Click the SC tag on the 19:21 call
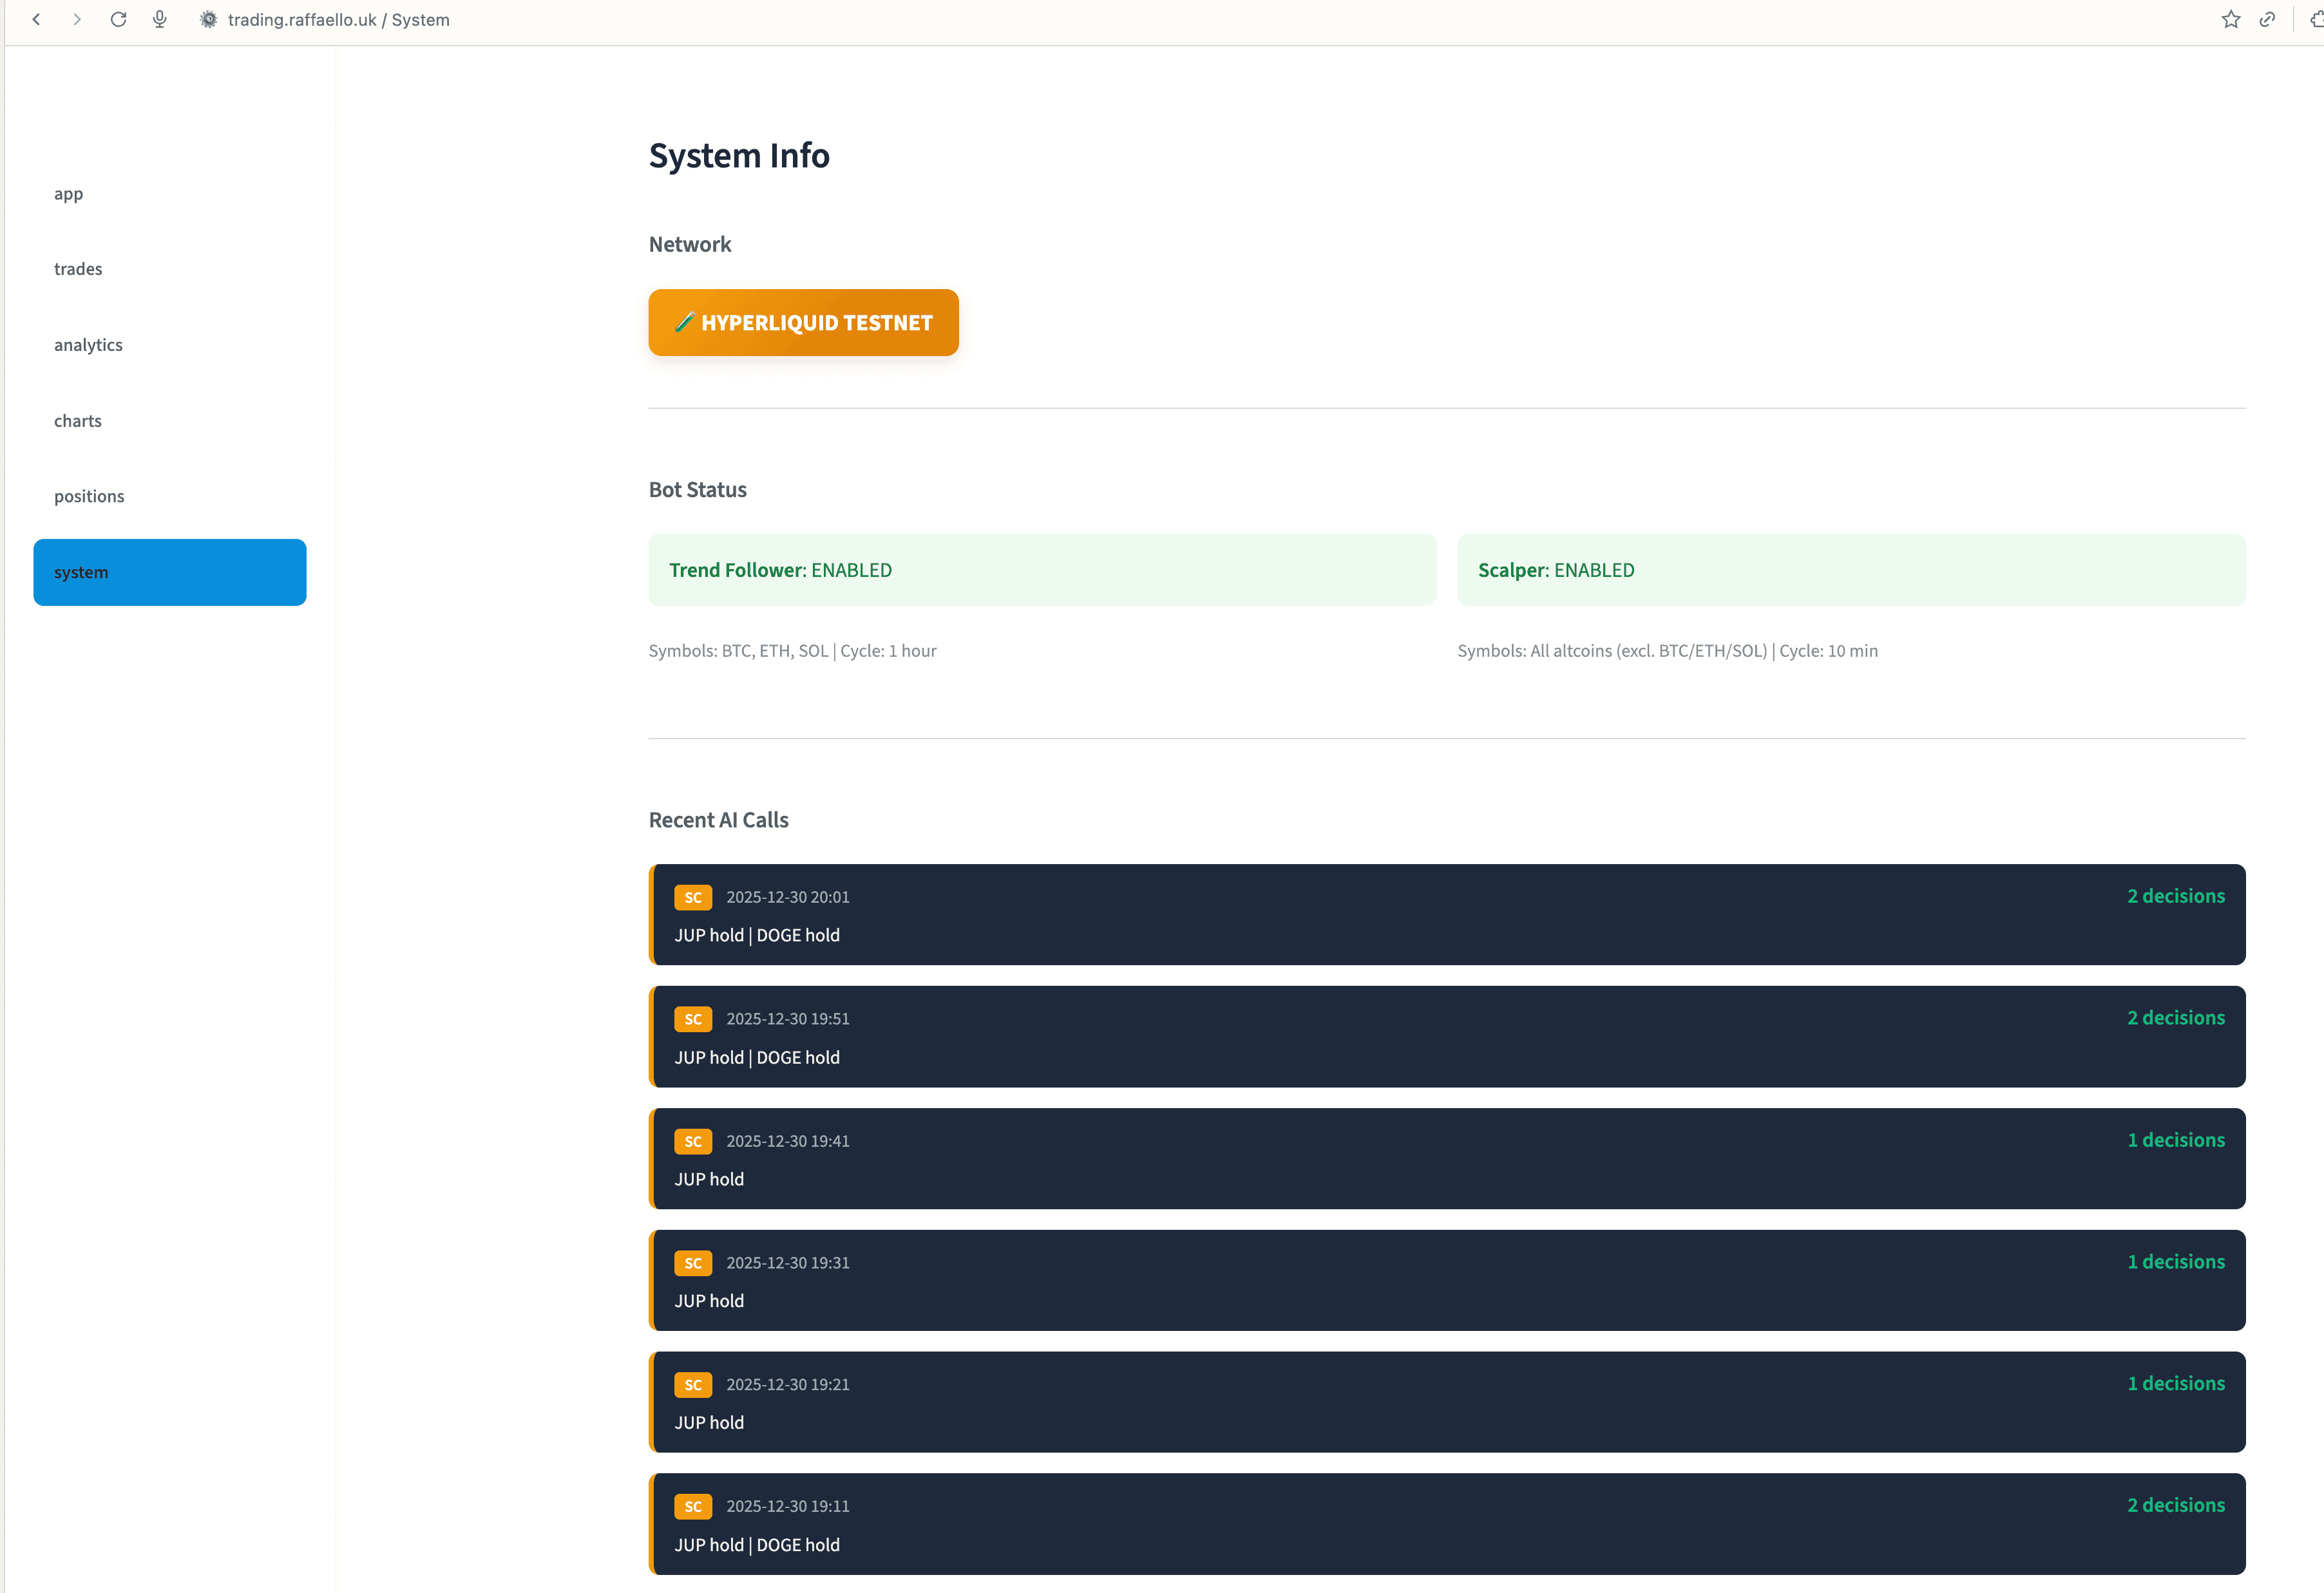The width and height of the screenshot is (2324, 1593). pyautogui.click(x=693, y=1385)
